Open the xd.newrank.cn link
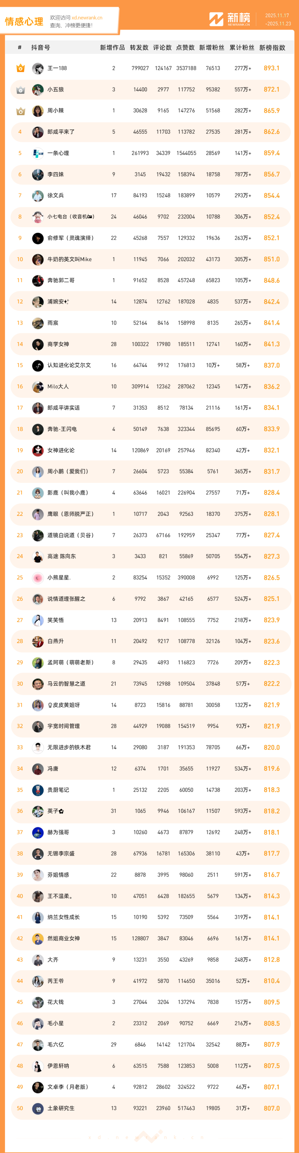The width and height of the screenshot is (299, 1153). [x=87, y=18]
